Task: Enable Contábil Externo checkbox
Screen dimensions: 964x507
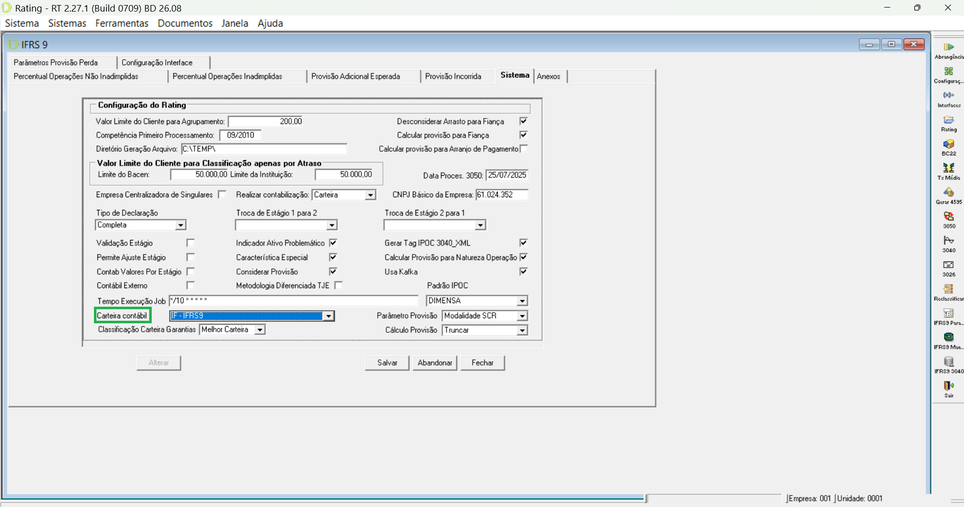Action: point(190,285)
